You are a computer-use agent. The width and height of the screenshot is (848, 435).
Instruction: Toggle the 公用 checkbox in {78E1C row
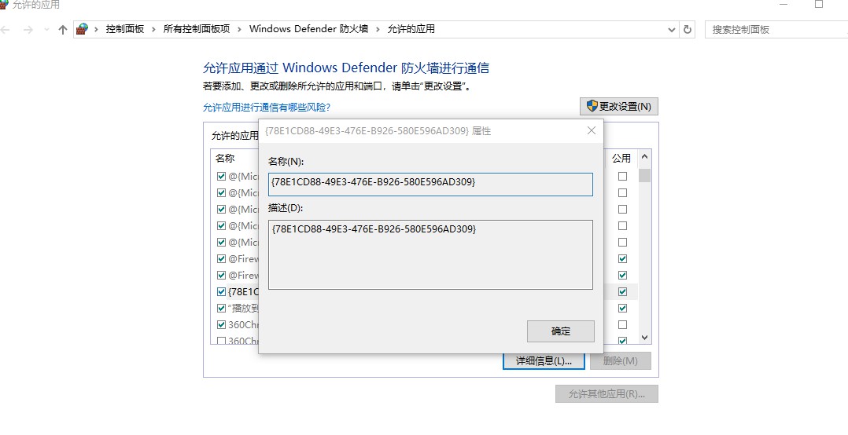[x=622, y=291]
